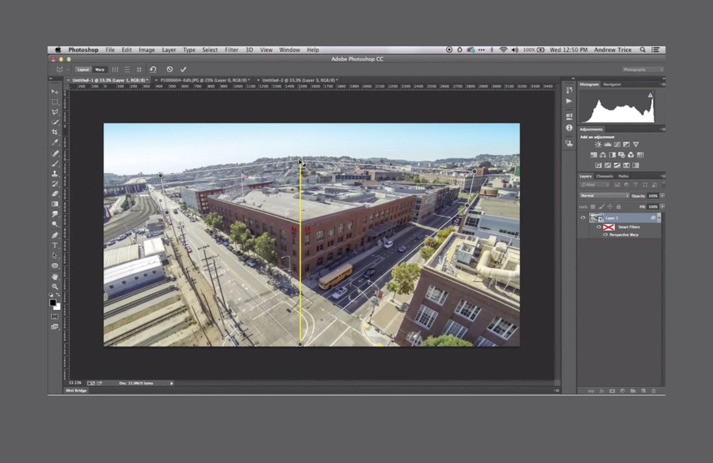Image resolution: width=713 pixels, height=463 pixels.
Task: Click the Warp mode button
Action: point(100,69)
